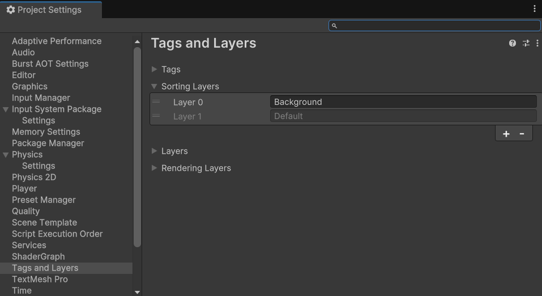Remove the selected sorting layer with minus

pos(522,134)
